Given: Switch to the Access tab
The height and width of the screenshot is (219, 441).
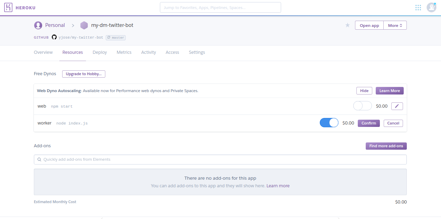Looking at the screenshot, I should [x=172, y=52].
